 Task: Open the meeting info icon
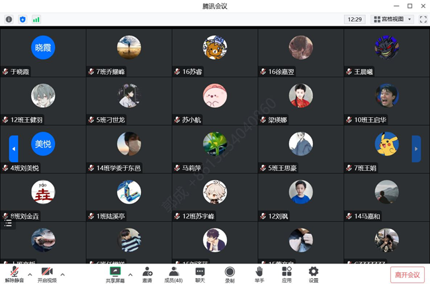point(9,19)
